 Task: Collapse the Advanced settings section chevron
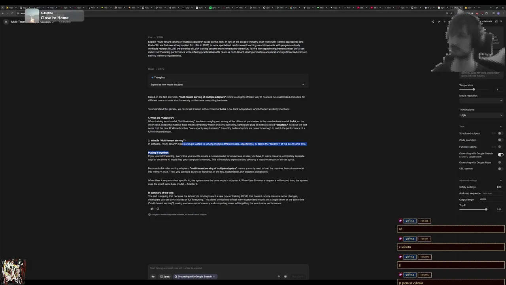[501, 180]
